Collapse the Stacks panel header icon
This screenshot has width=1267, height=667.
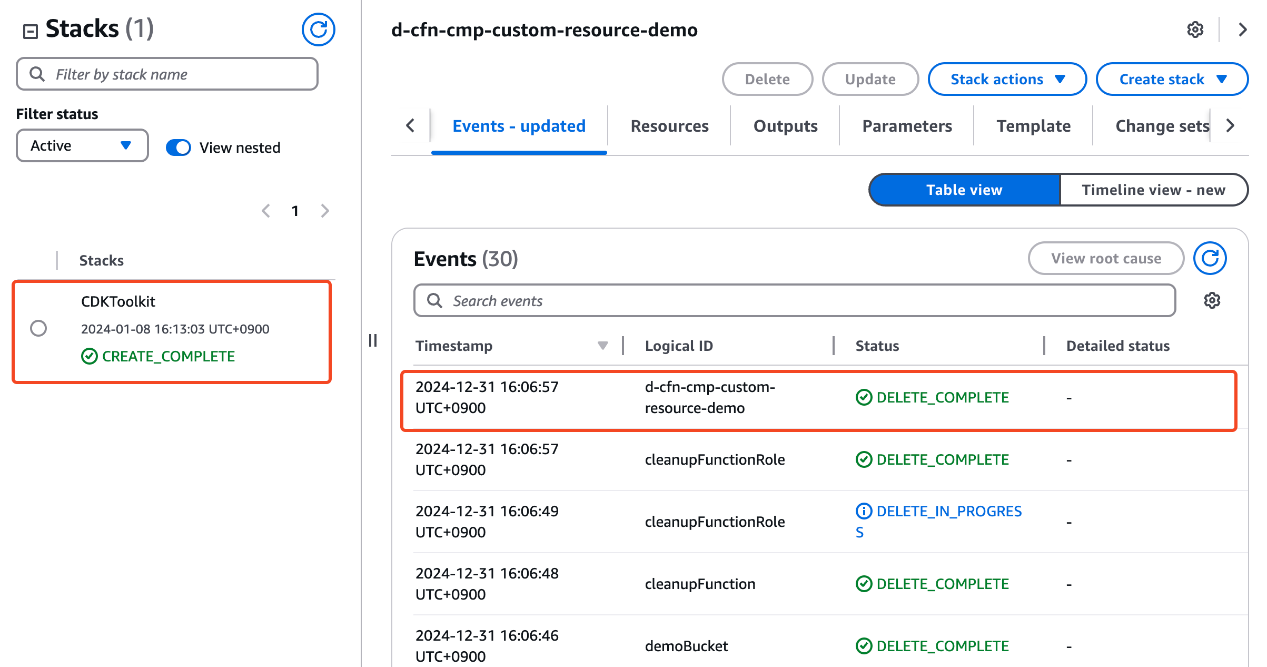31,32
